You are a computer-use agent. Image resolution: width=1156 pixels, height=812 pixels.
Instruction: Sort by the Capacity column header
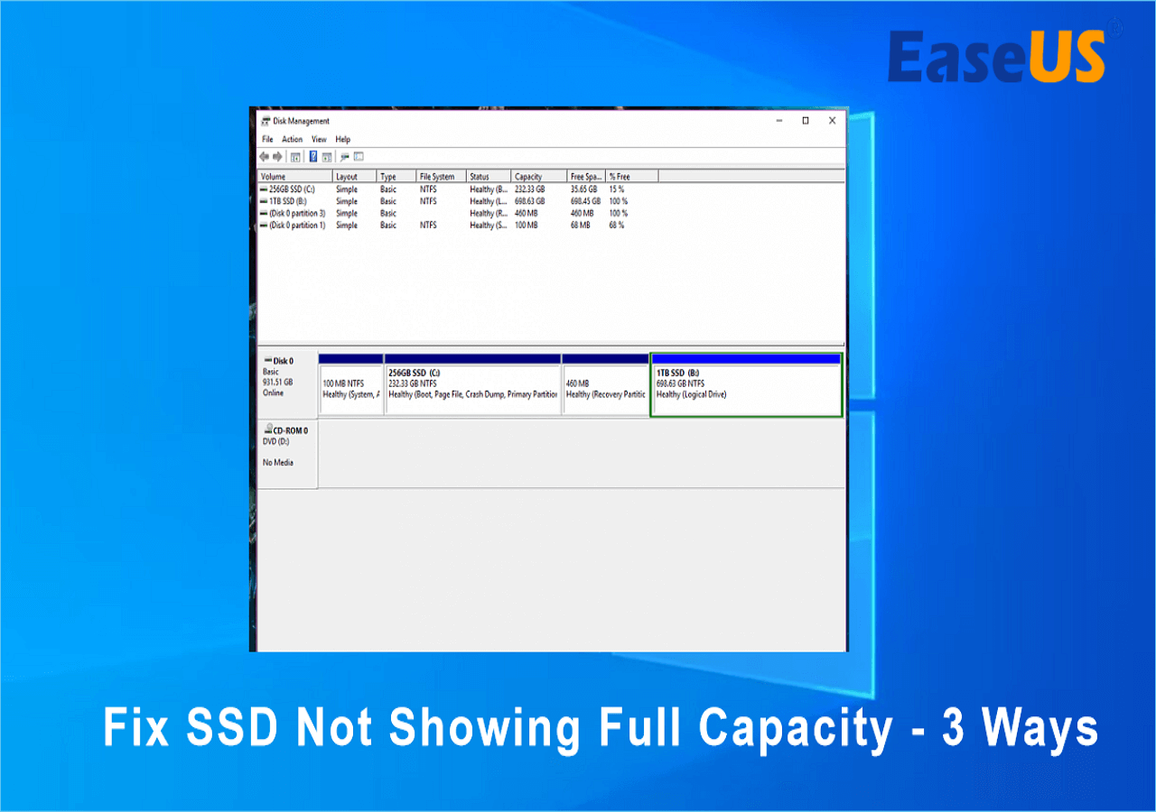coord(539,177)
